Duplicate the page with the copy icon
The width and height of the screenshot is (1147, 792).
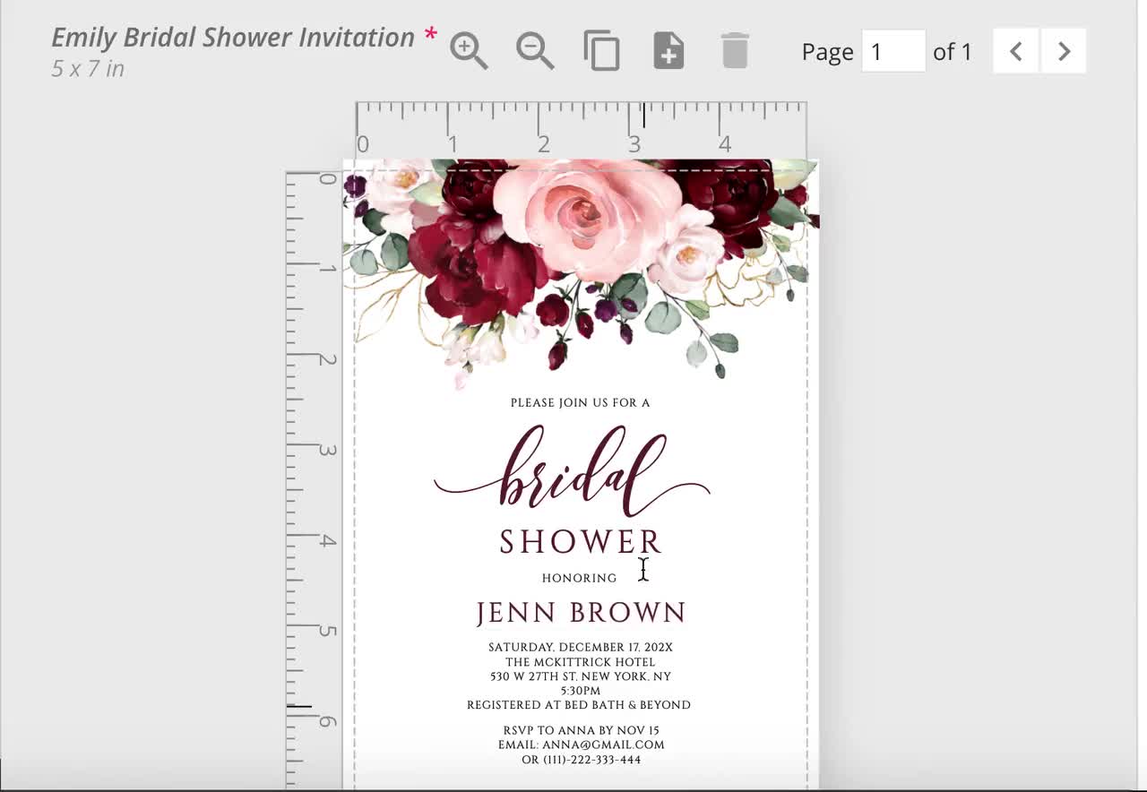601,51
